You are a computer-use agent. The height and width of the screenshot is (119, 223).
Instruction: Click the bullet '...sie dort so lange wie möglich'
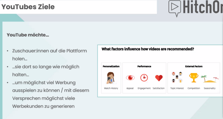point(46,67)
